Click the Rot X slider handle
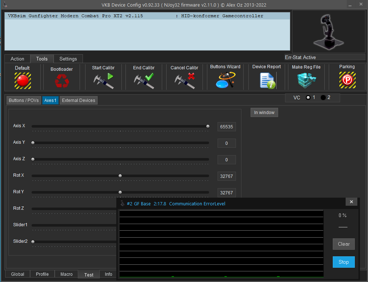 pos(120,176)
